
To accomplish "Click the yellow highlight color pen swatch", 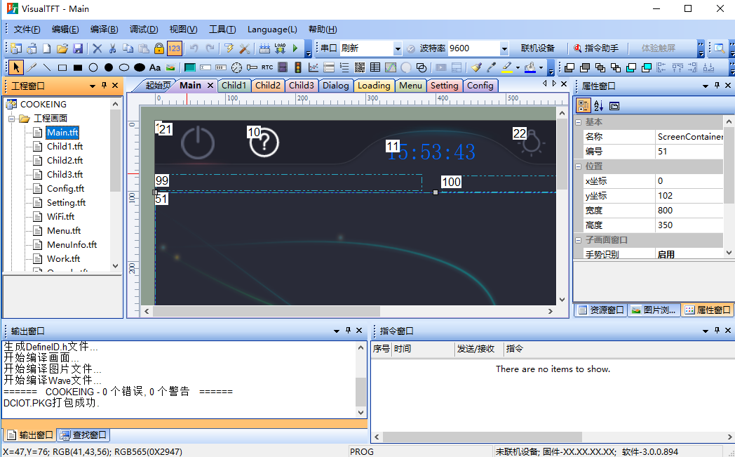I will [x=508, y=67].
